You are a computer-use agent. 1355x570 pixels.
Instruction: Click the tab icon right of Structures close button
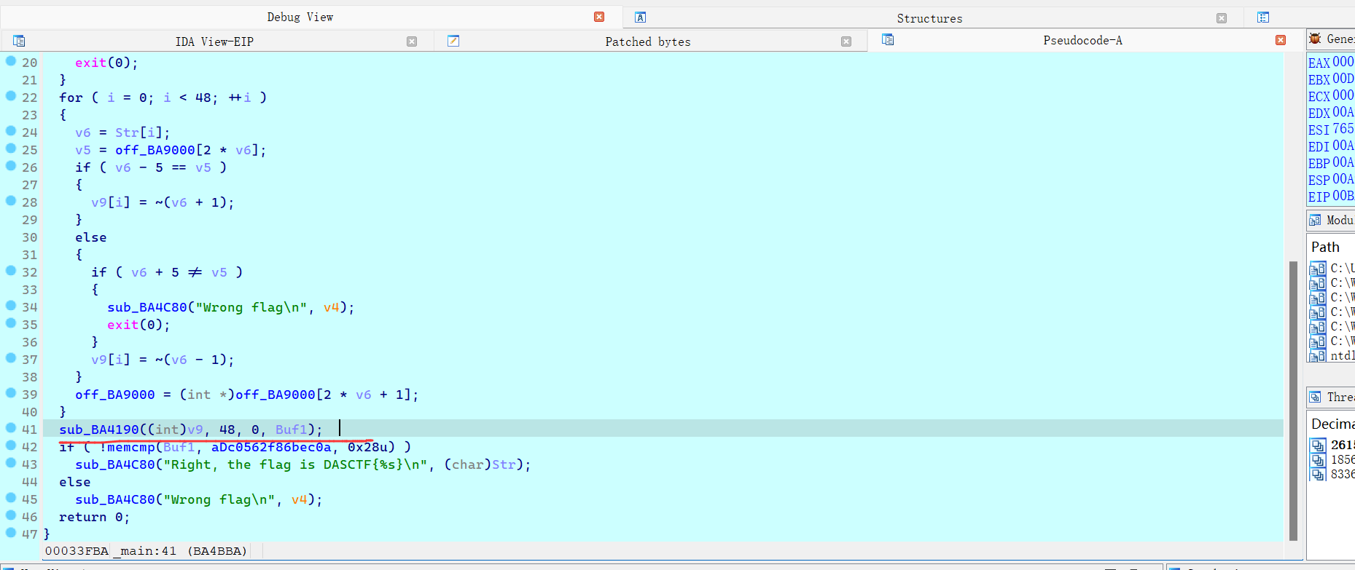1264,17
